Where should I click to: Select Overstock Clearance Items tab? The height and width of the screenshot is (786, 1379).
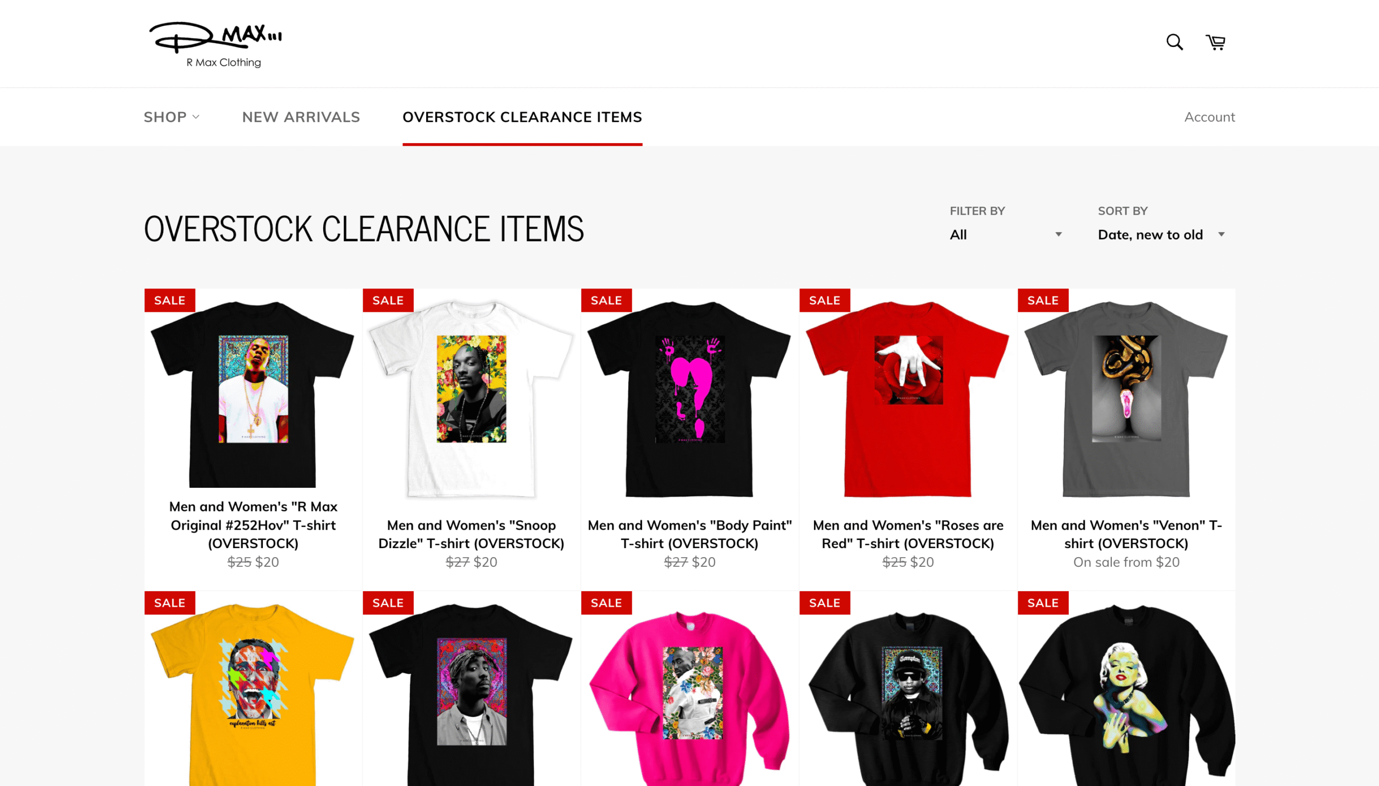pyautogui.click(x=522, y=117)
